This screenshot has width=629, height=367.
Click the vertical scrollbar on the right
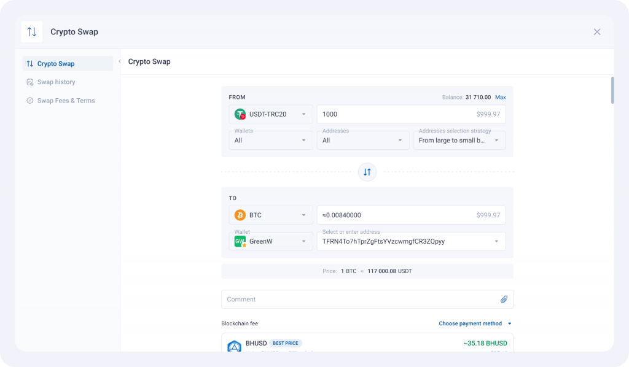(611, 90)
